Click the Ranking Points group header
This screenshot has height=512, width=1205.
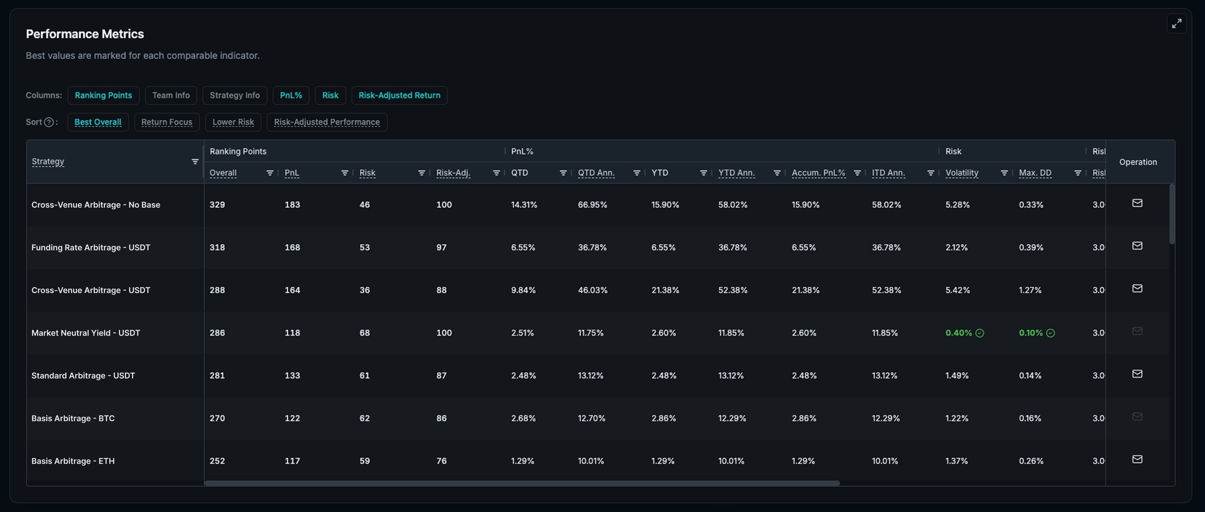pos(238,151)
